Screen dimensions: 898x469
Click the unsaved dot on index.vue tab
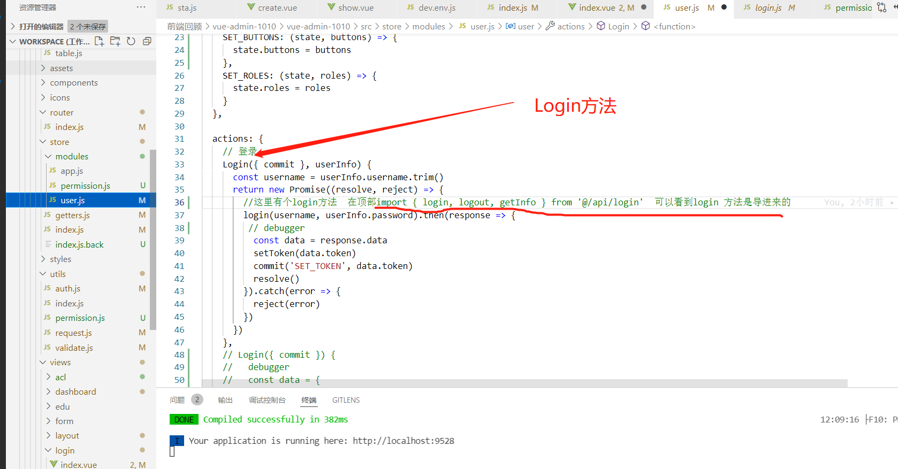tap(644, 7)
